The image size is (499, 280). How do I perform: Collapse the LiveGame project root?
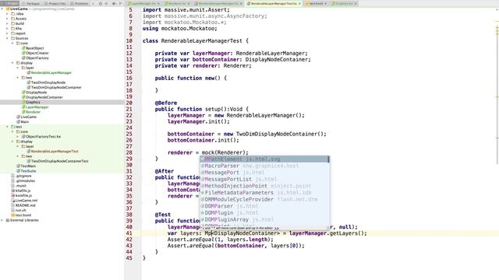(x=2, y=9)
